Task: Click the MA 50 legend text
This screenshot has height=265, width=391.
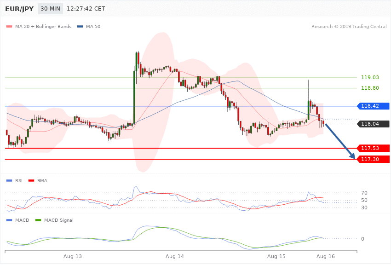Action: pos(93,26)
